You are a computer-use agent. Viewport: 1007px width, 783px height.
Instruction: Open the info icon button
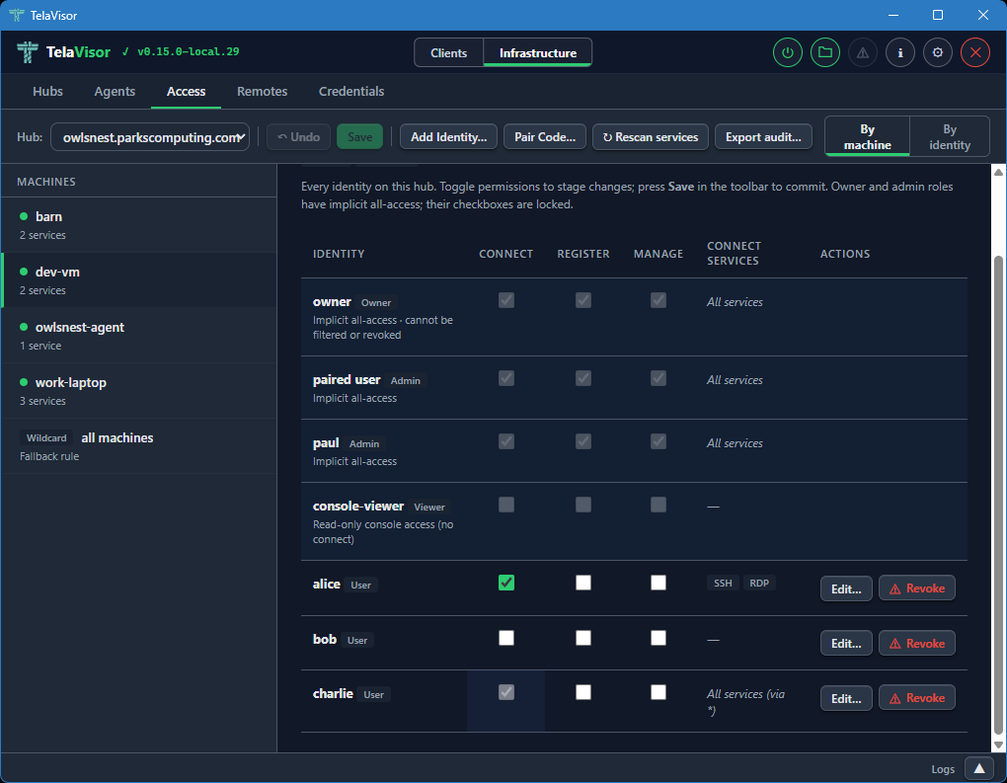tap(900, 52)
